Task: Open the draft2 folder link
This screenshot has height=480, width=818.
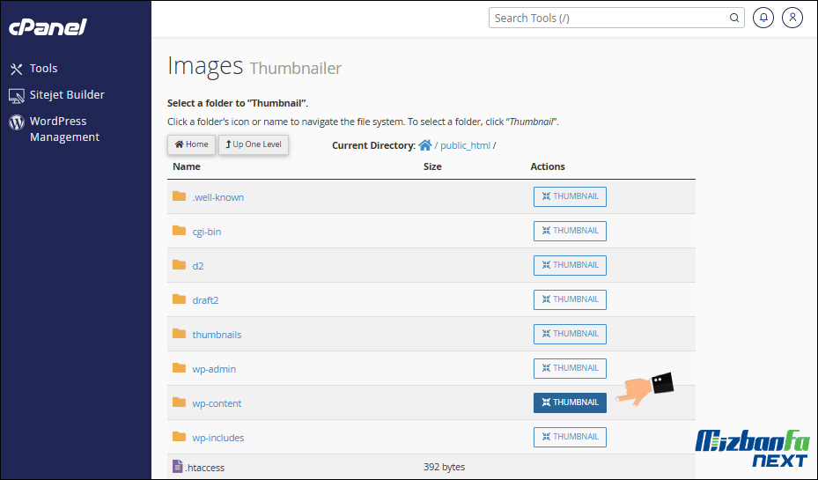Action: pyautogui.click(x=205, y=300)
